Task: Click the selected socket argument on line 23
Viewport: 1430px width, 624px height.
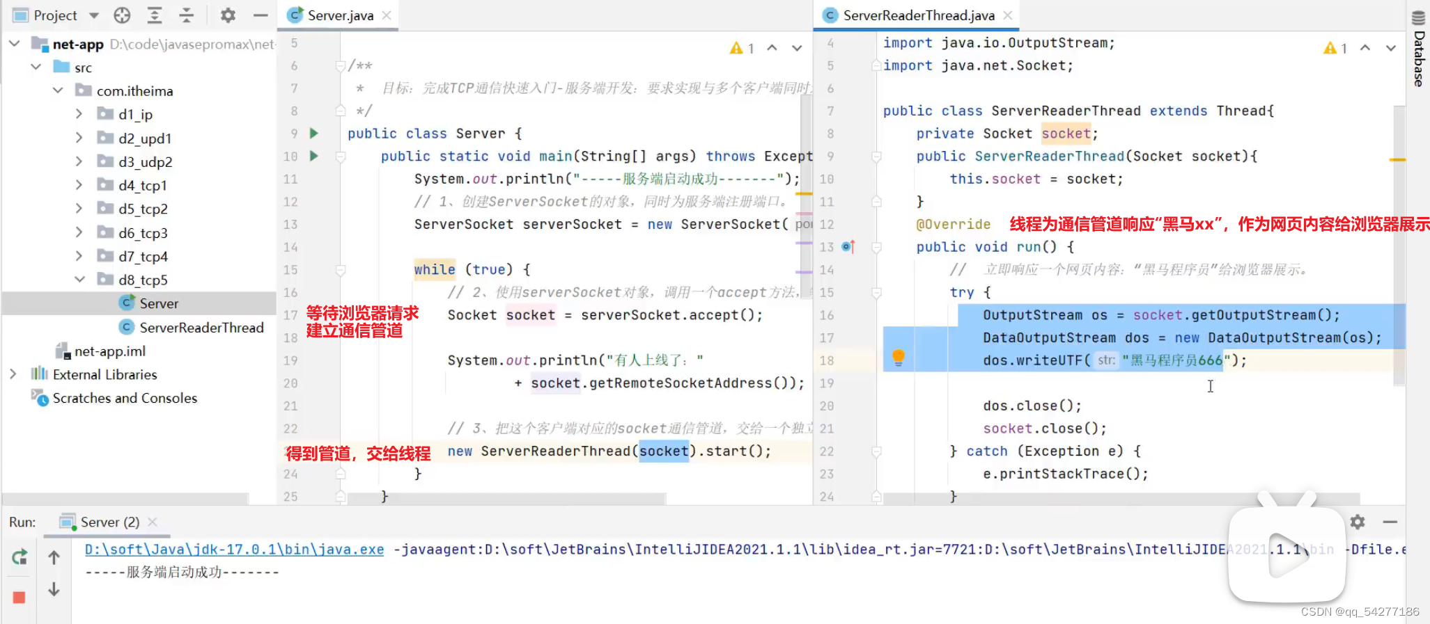Action: click(x=664, y=451)
